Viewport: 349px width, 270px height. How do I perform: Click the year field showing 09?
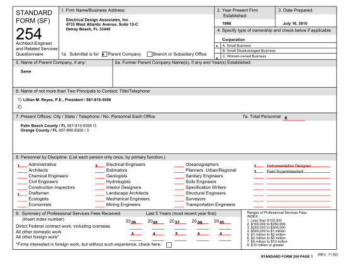(x=136, y=221)
